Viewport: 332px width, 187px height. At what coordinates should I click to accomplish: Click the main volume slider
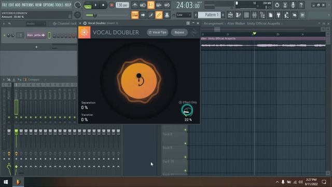point(106,15)
